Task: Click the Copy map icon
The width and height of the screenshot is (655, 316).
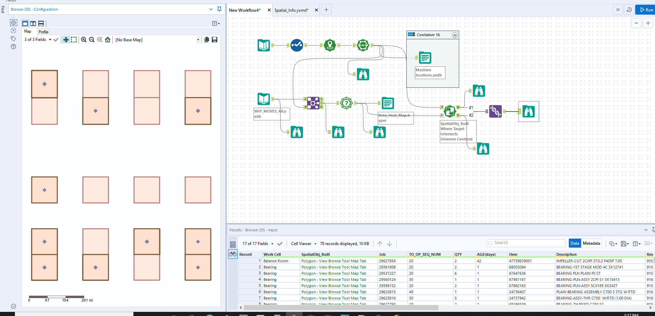Action: (206, 40)
